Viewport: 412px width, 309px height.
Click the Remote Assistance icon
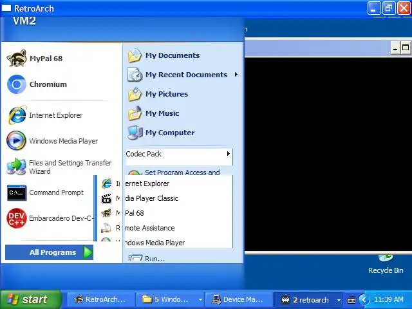106,228
